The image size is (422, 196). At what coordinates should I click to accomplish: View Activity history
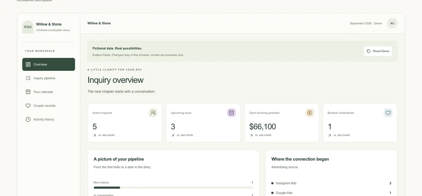click(49, 119)
